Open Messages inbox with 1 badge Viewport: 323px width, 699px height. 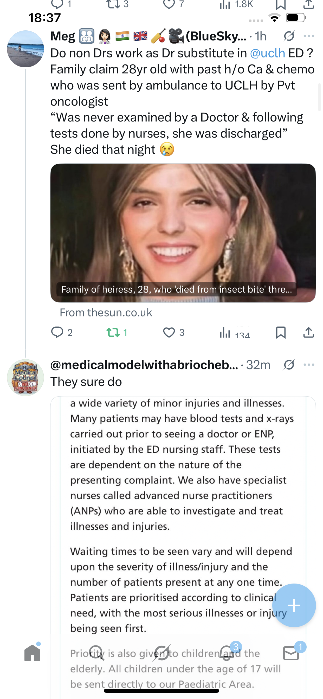click(x=291, y=653)
